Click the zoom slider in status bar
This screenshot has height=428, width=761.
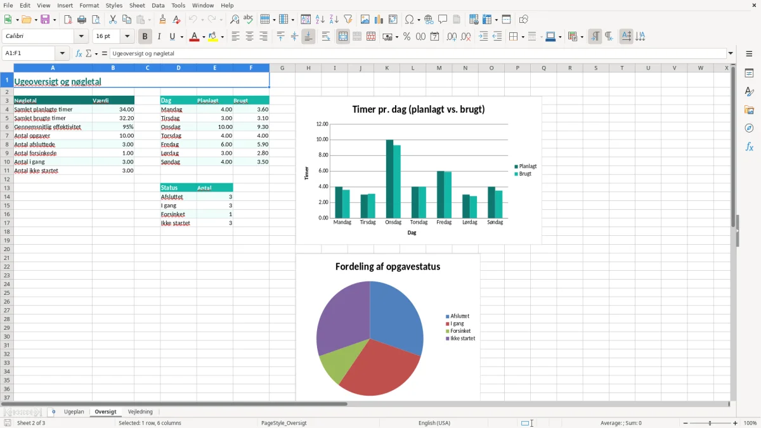[710, 423]
